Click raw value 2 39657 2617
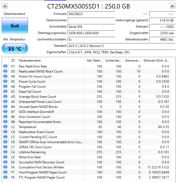The width and height of the screenshot is (176, 183). click(x=159, y=177)
